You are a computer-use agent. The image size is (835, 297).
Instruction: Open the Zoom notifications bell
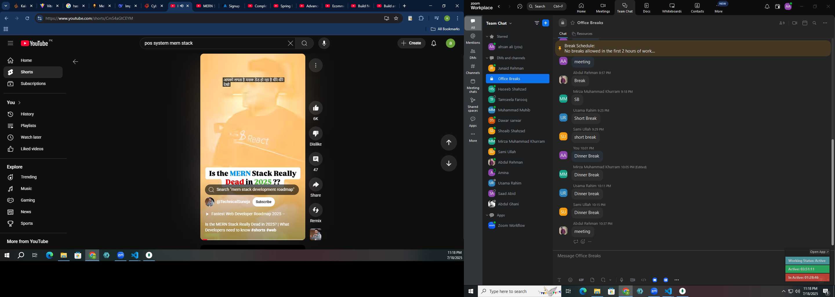click(767, 6)
